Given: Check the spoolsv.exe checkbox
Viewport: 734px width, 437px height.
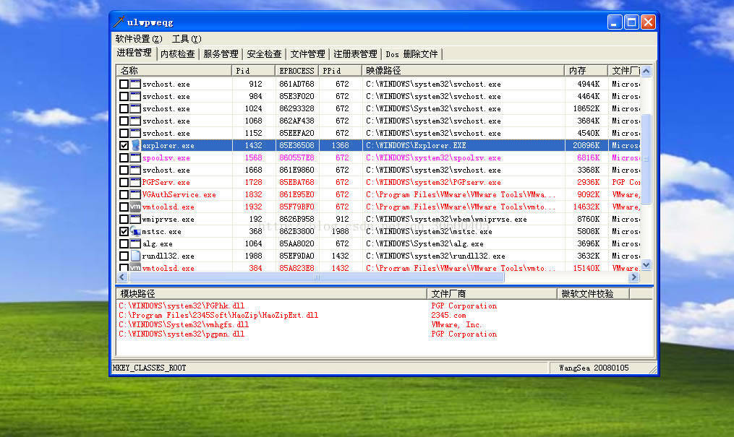Looking at the screenshot, I should pyautogui.click(x=124, y=157).
